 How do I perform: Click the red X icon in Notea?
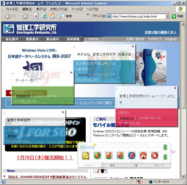point(155,156)
